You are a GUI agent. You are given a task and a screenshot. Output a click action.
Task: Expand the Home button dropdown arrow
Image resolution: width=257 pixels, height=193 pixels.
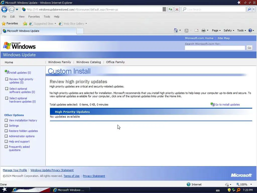[x=180, y=30]
